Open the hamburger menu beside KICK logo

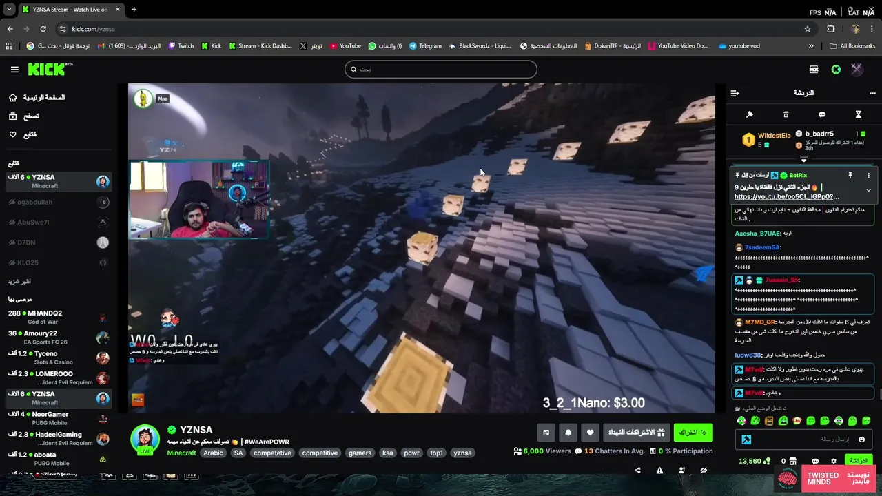pos(14,70)
